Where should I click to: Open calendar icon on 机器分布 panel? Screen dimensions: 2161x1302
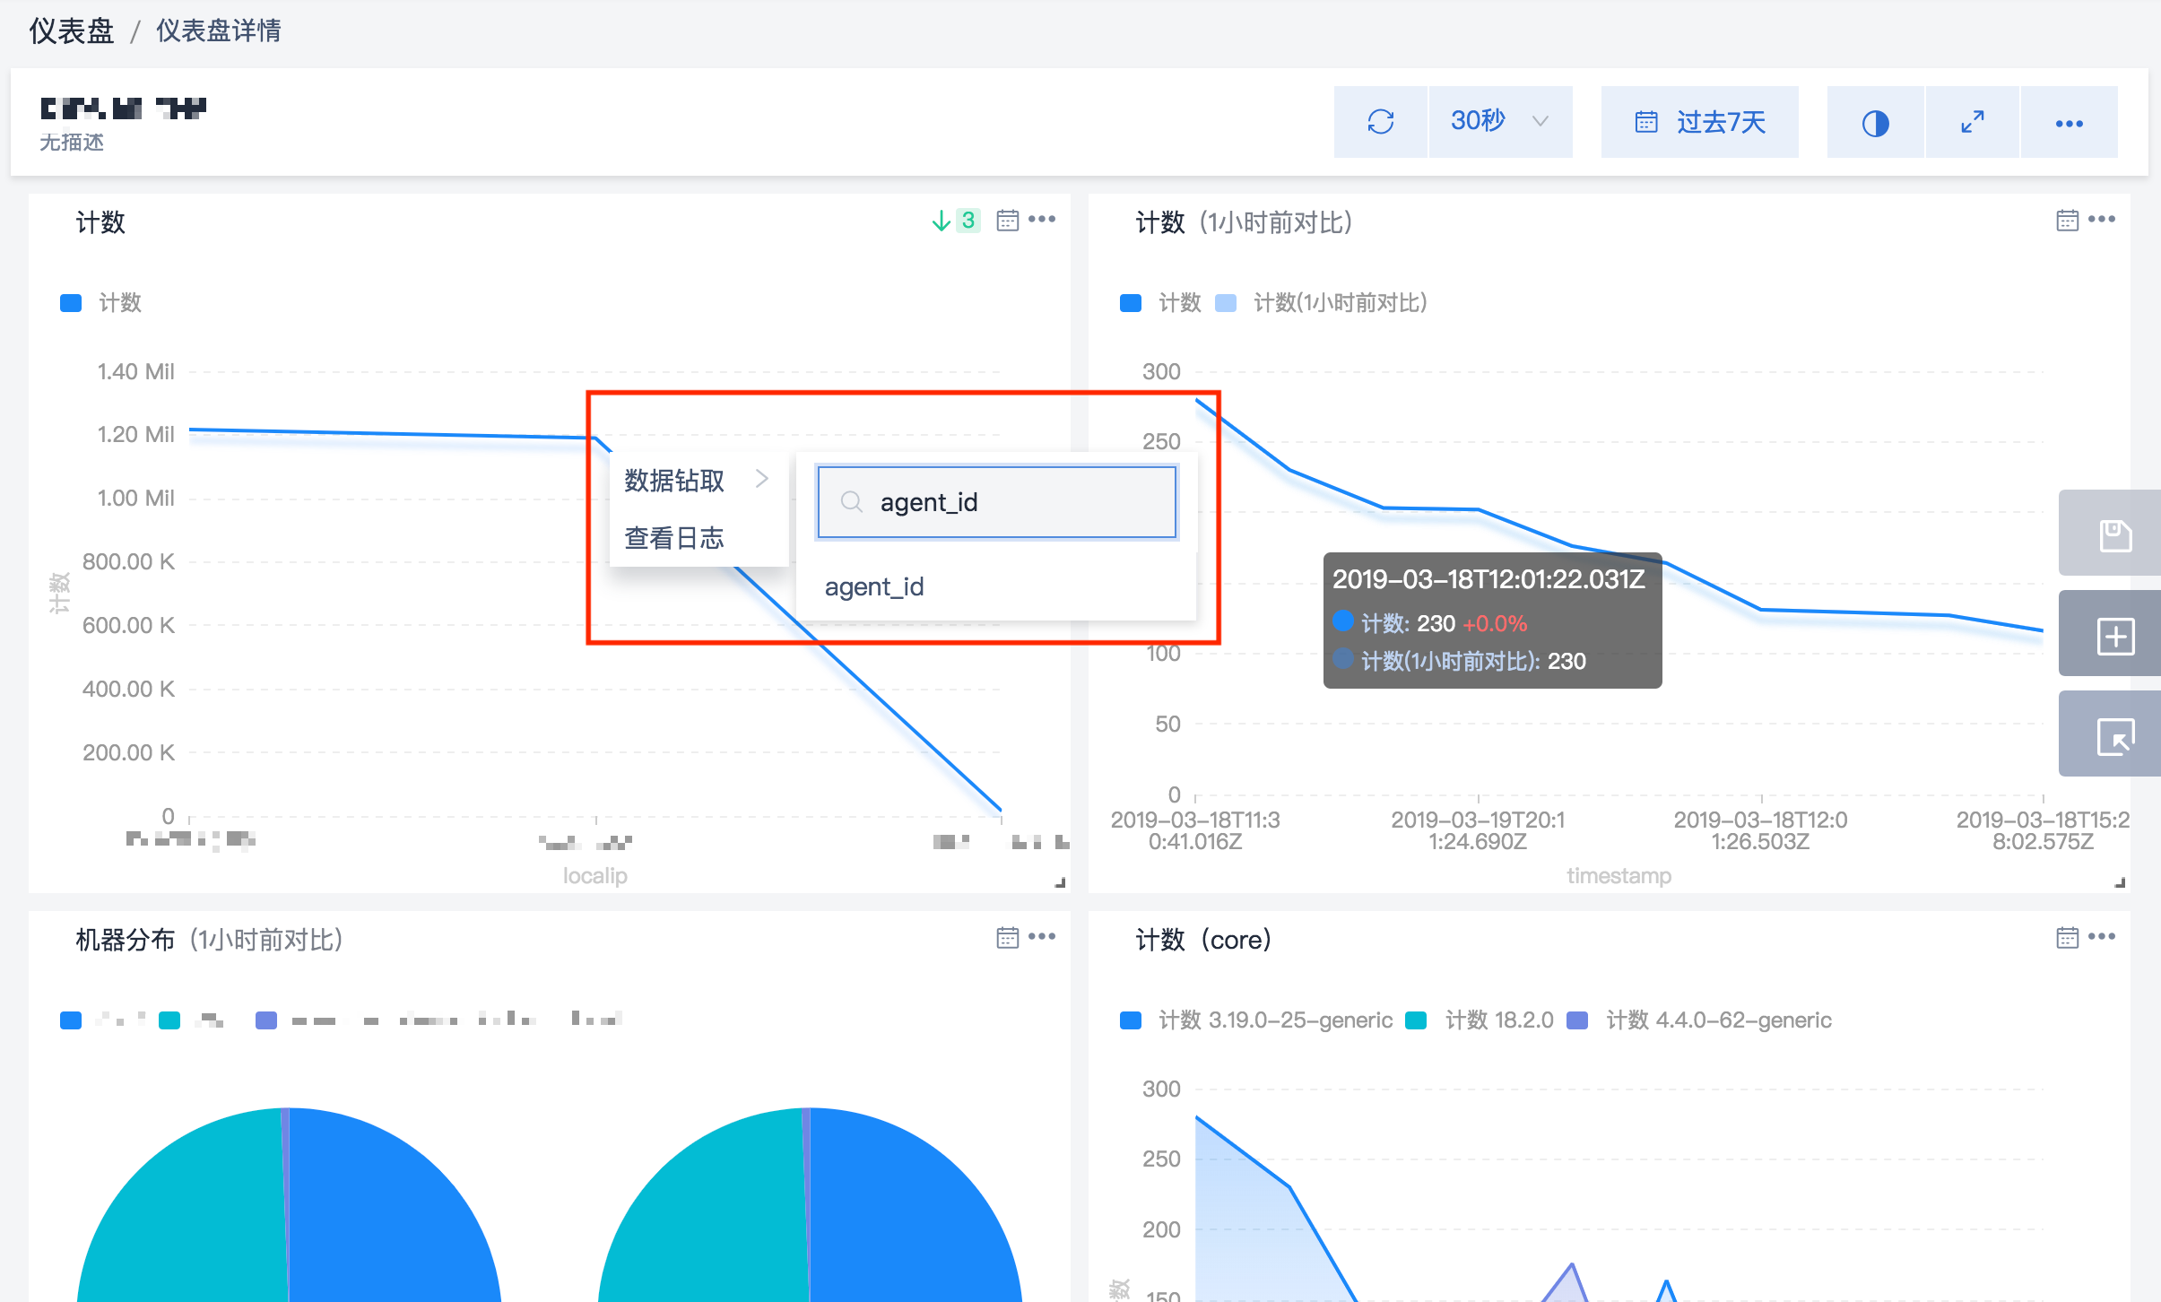(1007, 938)
